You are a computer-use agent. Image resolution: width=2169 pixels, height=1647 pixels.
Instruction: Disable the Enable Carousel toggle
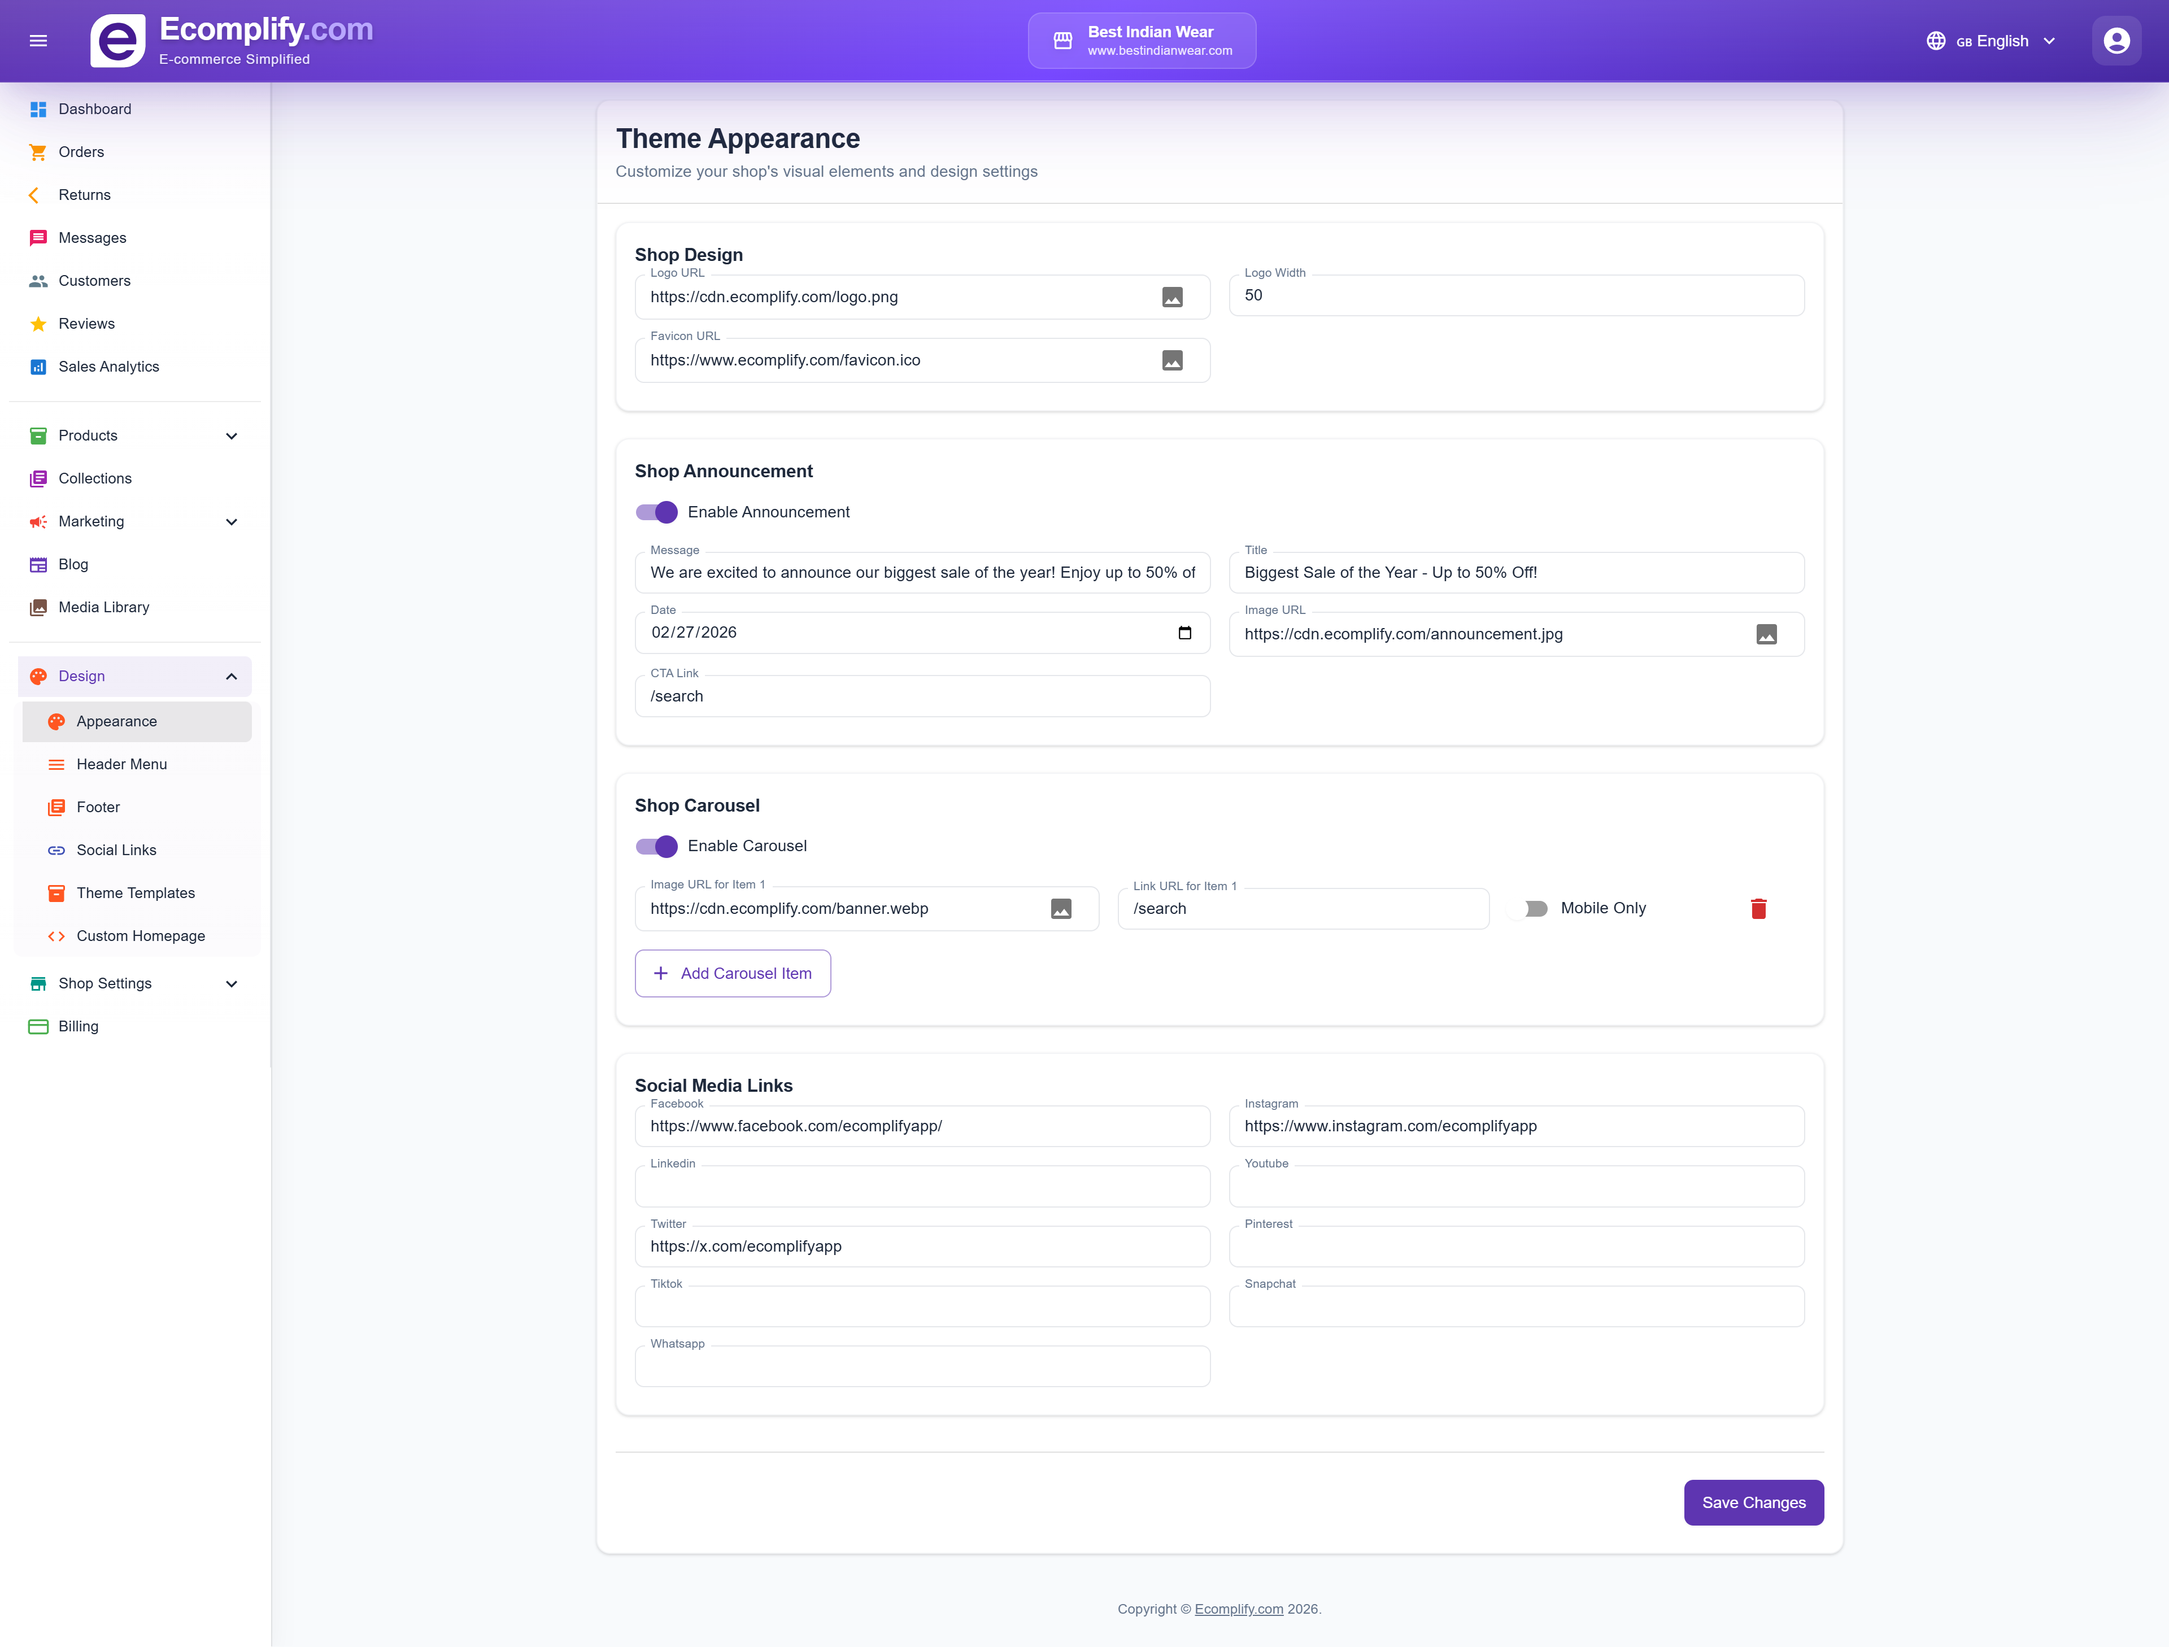(x=655, y=846)
